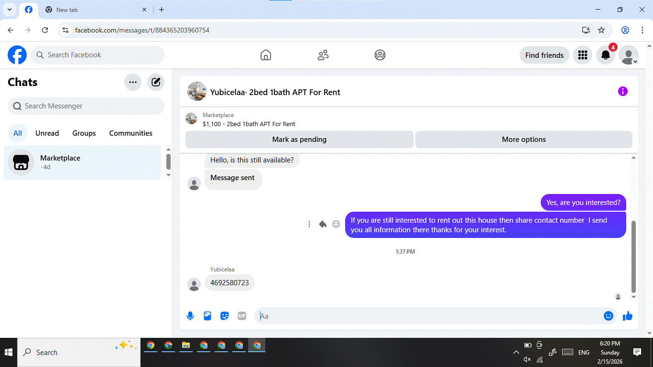Image resolution: width=653 pixels, height=367 pixels.
Task: Open the Chrome profile icon
Action: point(625,30)
